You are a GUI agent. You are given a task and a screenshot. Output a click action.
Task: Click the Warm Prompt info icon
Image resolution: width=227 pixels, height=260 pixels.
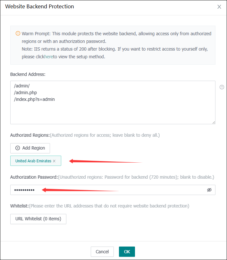pos(18,33)
